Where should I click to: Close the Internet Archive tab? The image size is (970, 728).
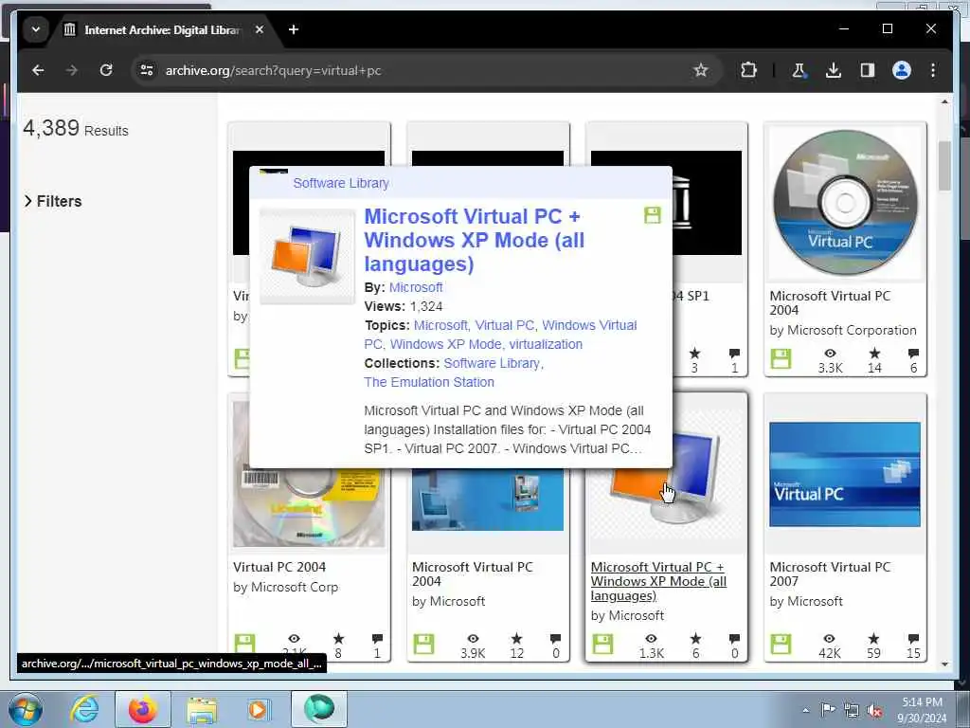[x=260, y=29]
